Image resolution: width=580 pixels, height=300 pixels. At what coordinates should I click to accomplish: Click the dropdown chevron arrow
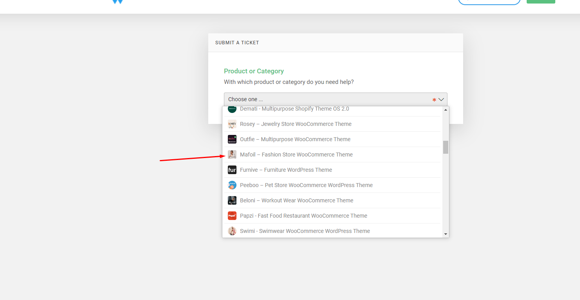441,100
